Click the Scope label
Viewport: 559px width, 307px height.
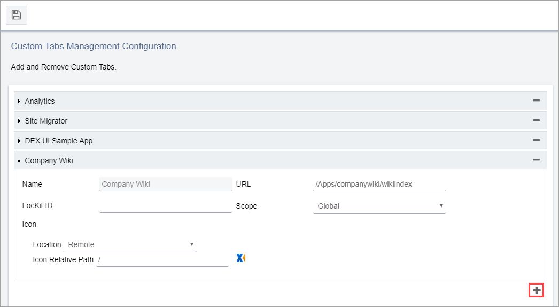click(x=246, y=206)
